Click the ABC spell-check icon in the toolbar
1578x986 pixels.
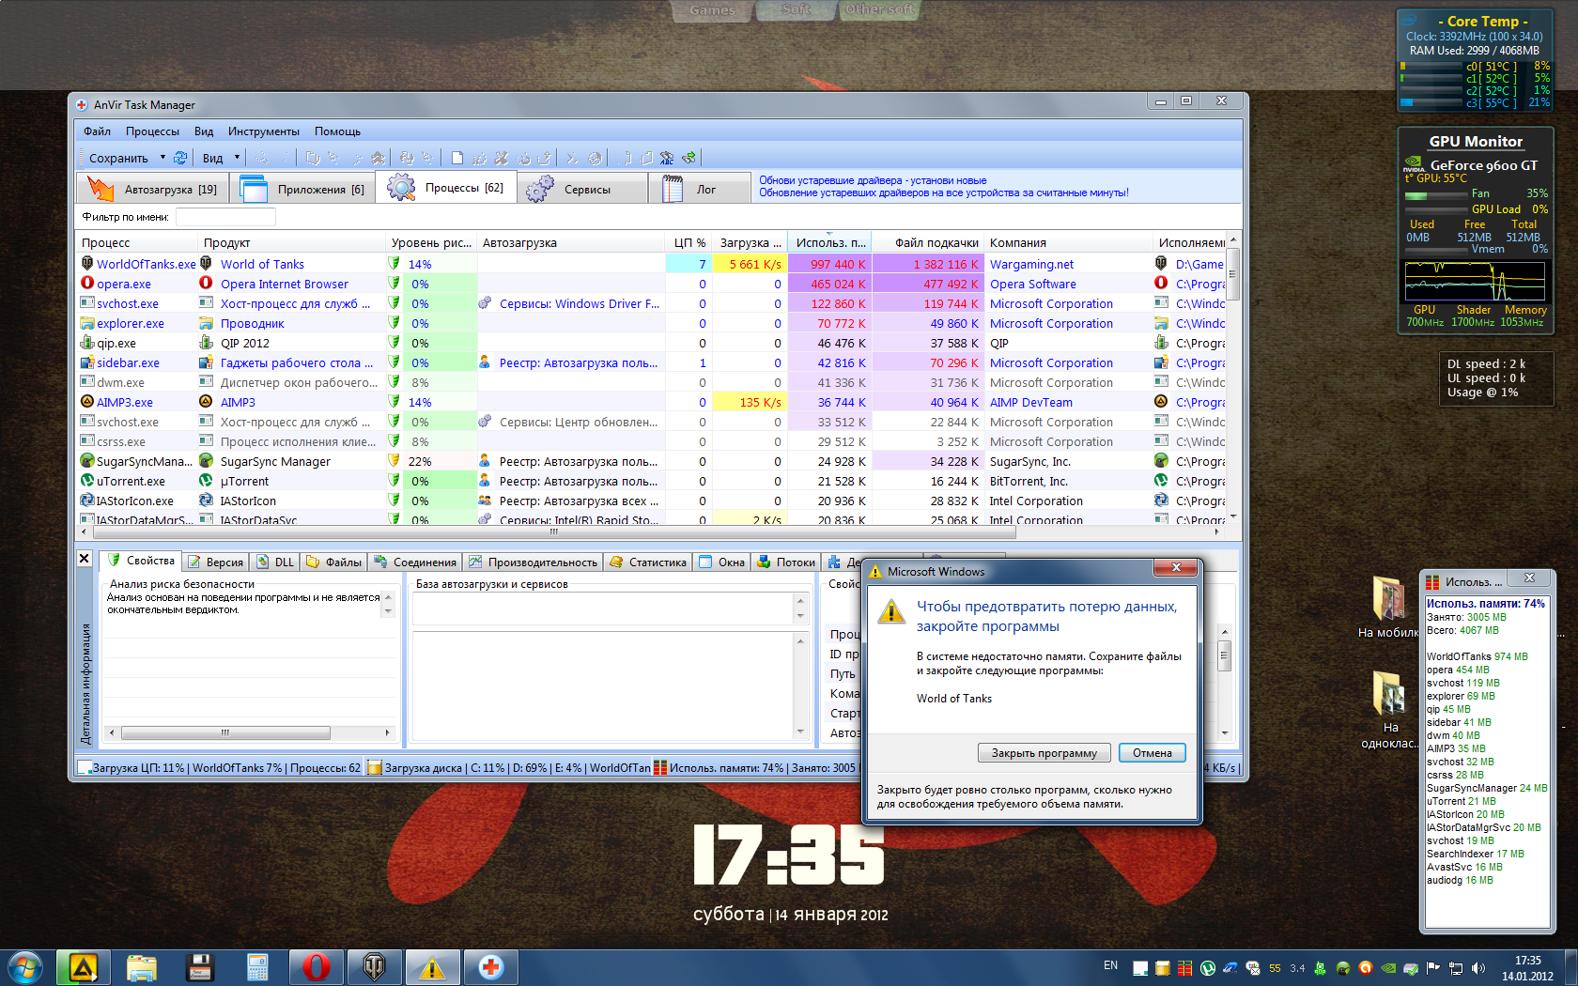pos(667,158)
